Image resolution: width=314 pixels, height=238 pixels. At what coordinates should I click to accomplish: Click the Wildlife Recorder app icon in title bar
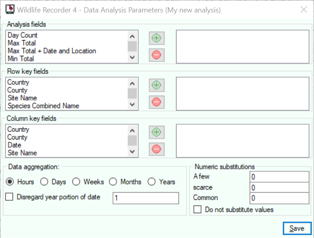10,9
